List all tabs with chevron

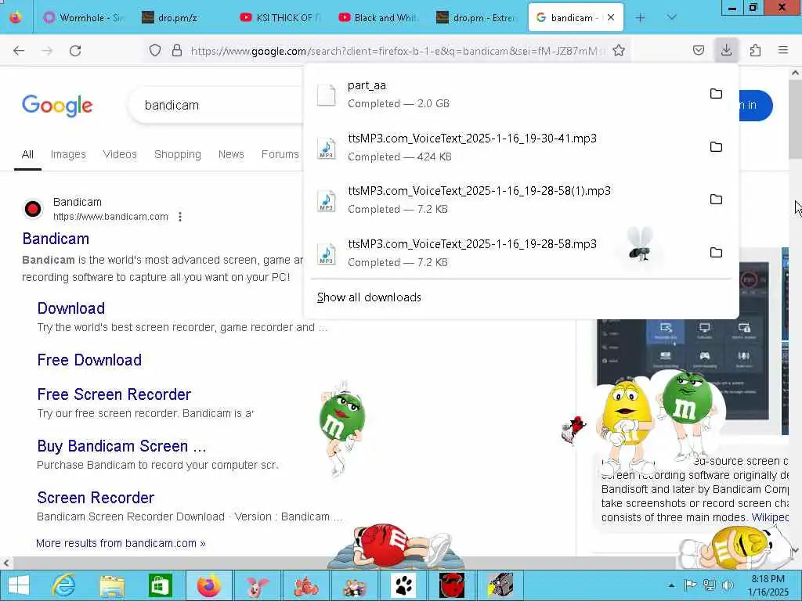(x=671, y=18)
